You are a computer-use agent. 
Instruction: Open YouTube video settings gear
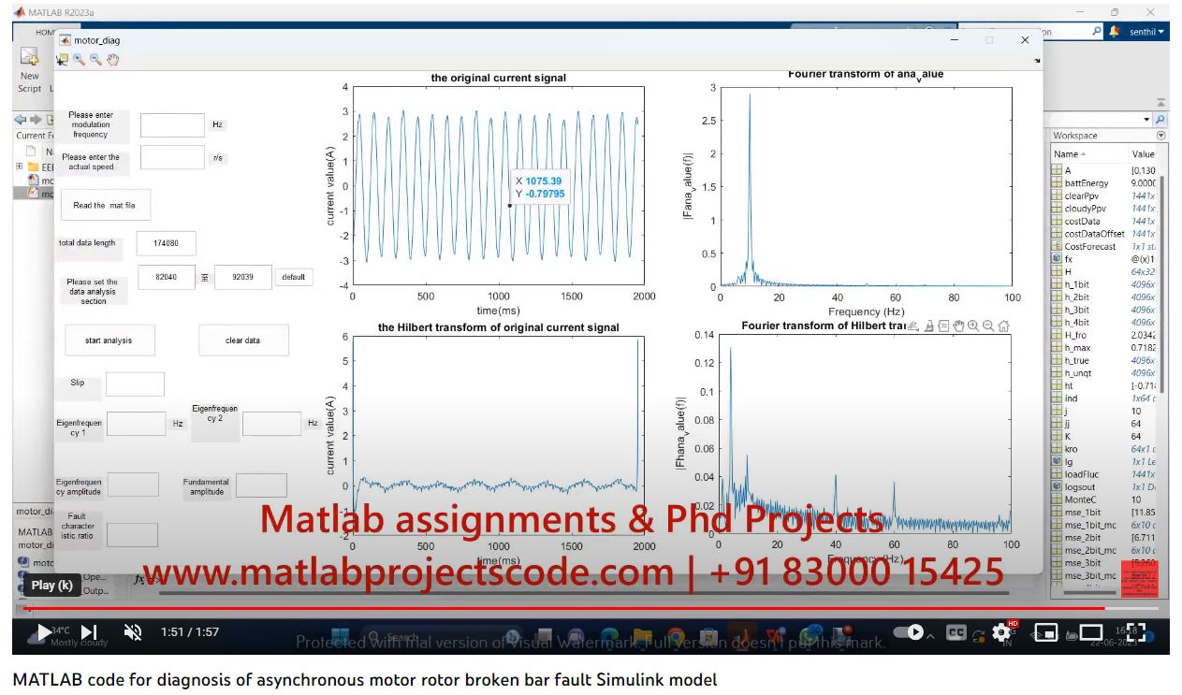click(x=1010, y=632)
